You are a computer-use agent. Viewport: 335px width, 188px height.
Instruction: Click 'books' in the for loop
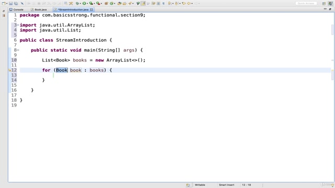coord(96,70)
